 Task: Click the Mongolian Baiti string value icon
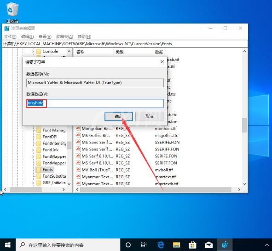pos(78,129)
